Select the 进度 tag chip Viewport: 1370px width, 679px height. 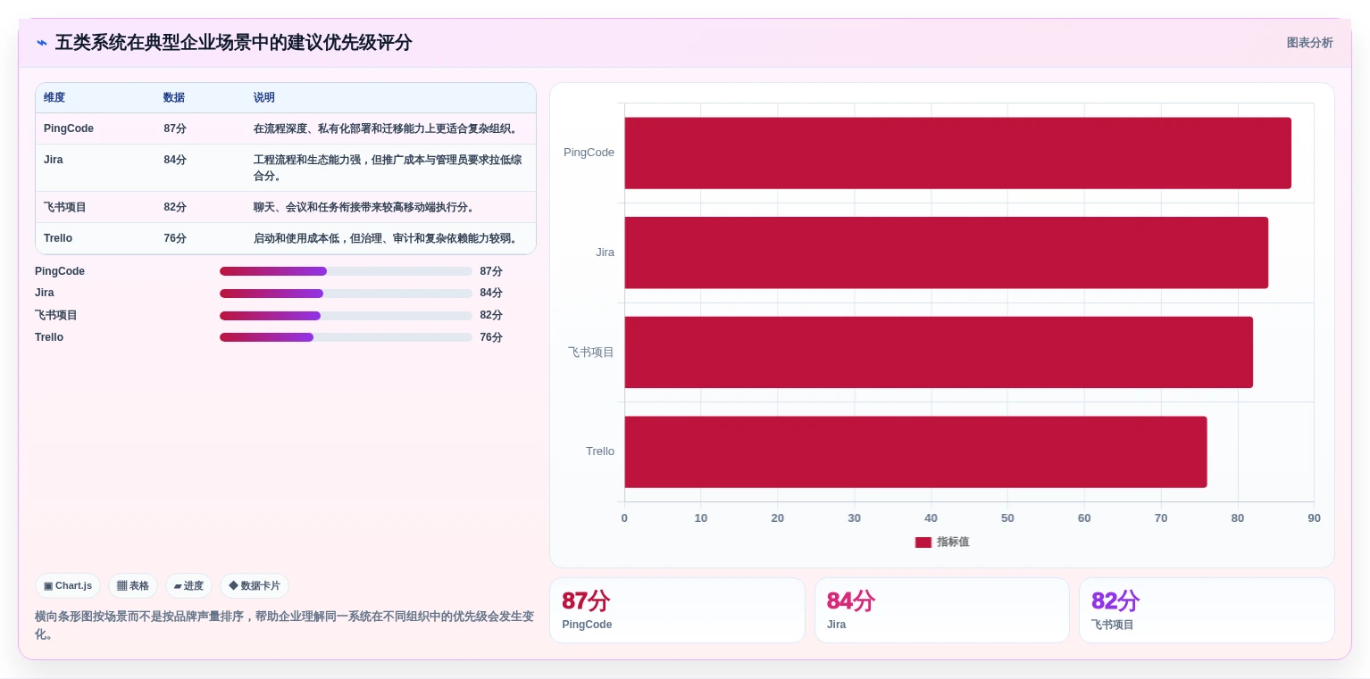188,586
